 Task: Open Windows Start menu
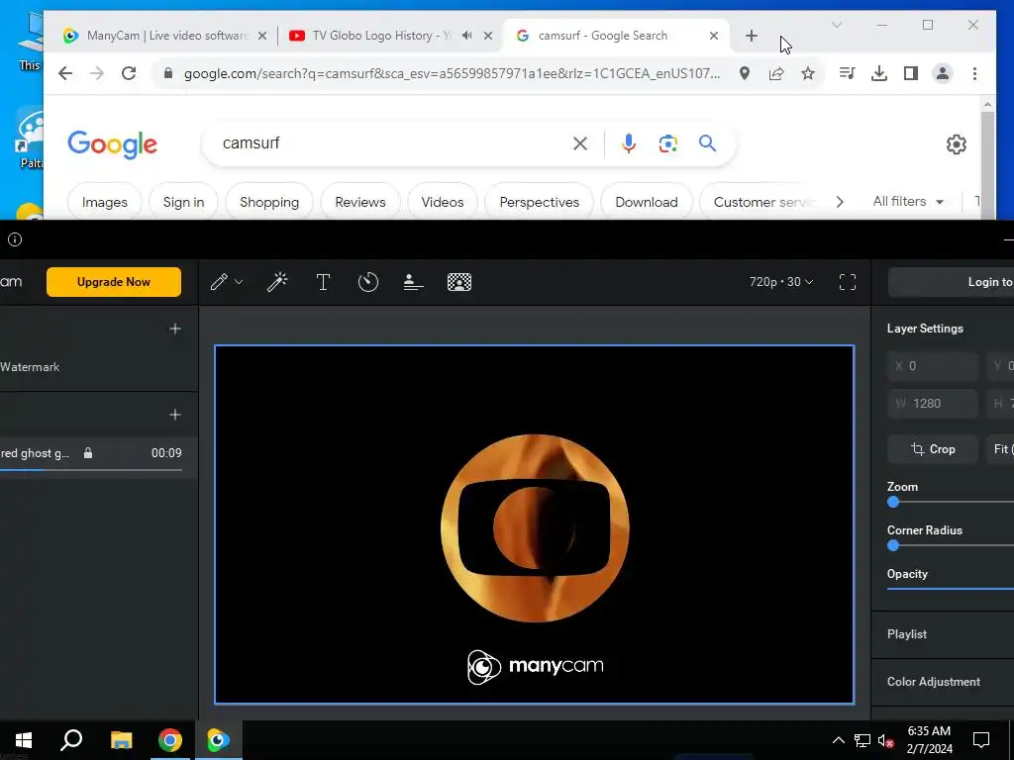24,740
